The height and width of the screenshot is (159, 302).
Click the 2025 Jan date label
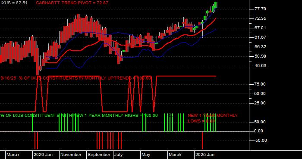pos(205,155)
